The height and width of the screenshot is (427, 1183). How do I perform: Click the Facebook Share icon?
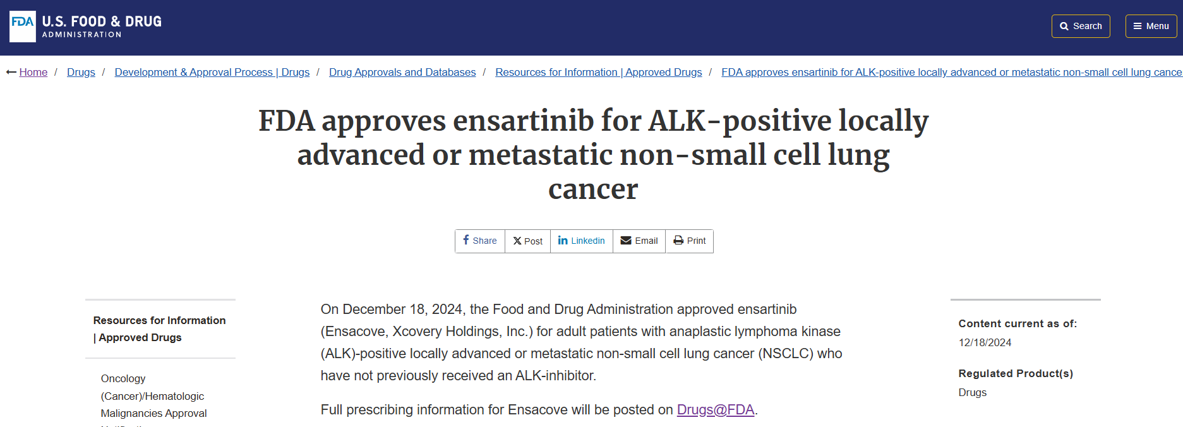[465, 240]
